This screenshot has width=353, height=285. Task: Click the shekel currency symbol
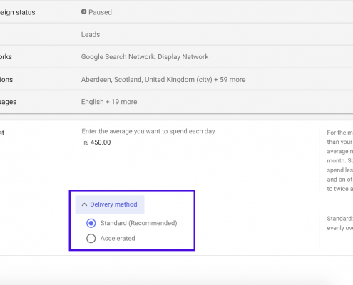click(86, 142)
